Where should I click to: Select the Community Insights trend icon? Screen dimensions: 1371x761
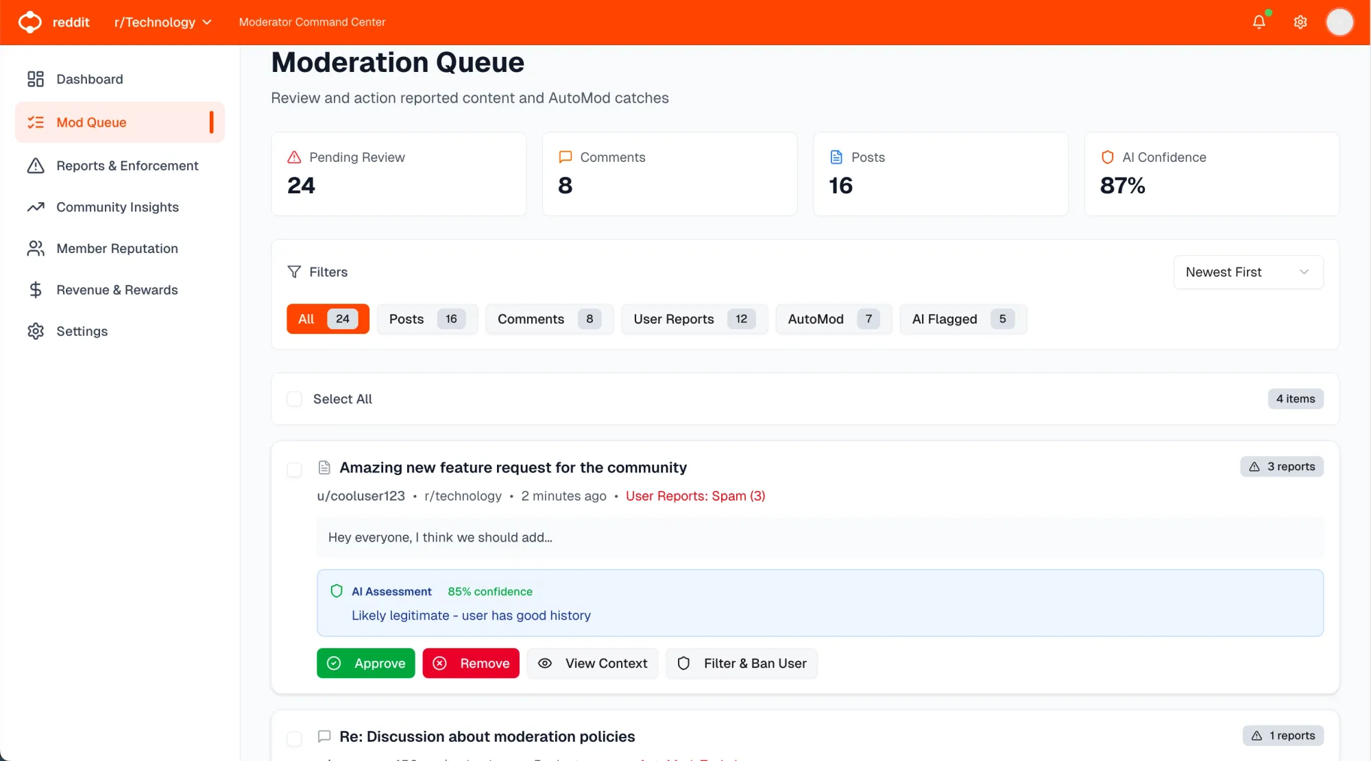point(36,207)
